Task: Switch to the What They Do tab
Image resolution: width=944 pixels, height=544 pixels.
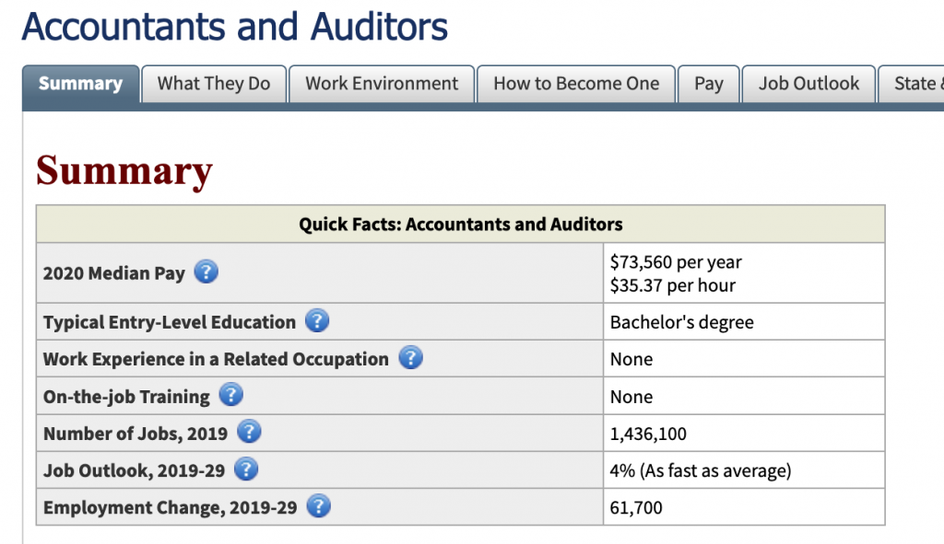Action: (214, 84)
